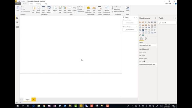Image resolution: width=192 pixels, height=108 pixels.
Task: Import custom visual From File
Action: click(x=94, y=9)
